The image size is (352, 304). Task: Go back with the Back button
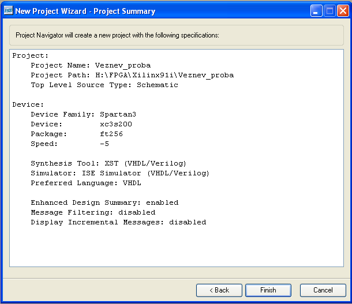coord(219,290)
